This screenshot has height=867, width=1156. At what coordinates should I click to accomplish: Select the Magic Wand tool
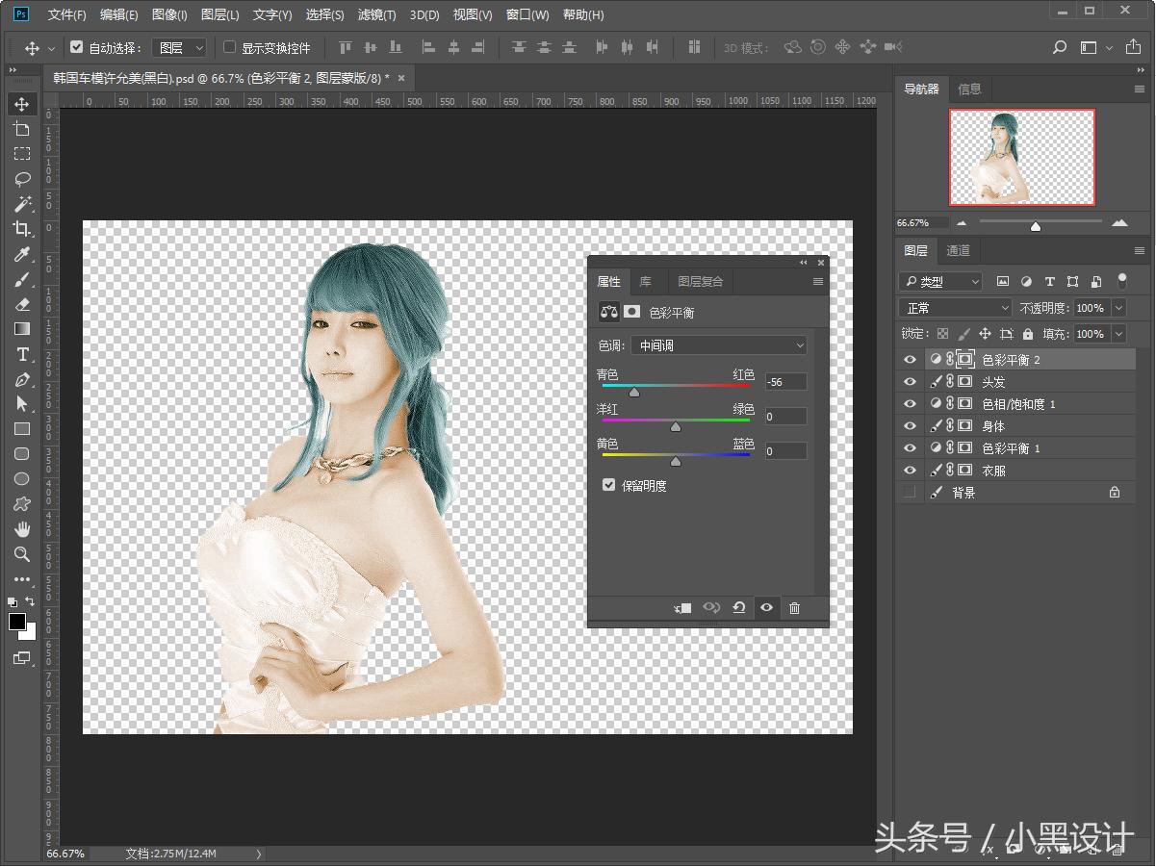(21, 204)
